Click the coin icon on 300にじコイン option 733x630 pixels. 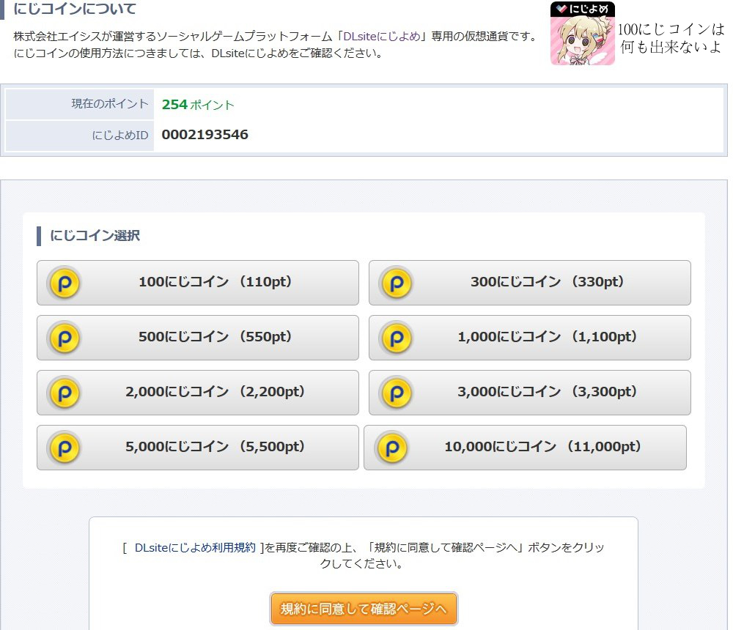coord(396,283)
